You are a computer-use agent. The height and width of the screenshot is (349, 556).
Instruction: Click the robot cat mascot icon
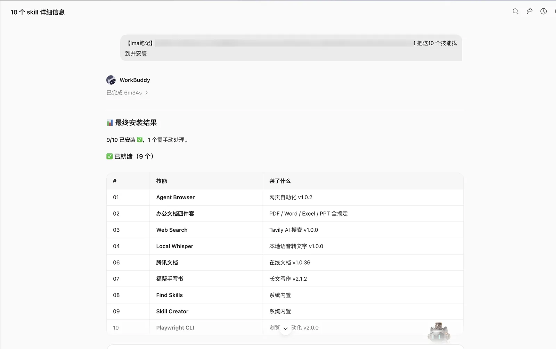click(439, 332)
